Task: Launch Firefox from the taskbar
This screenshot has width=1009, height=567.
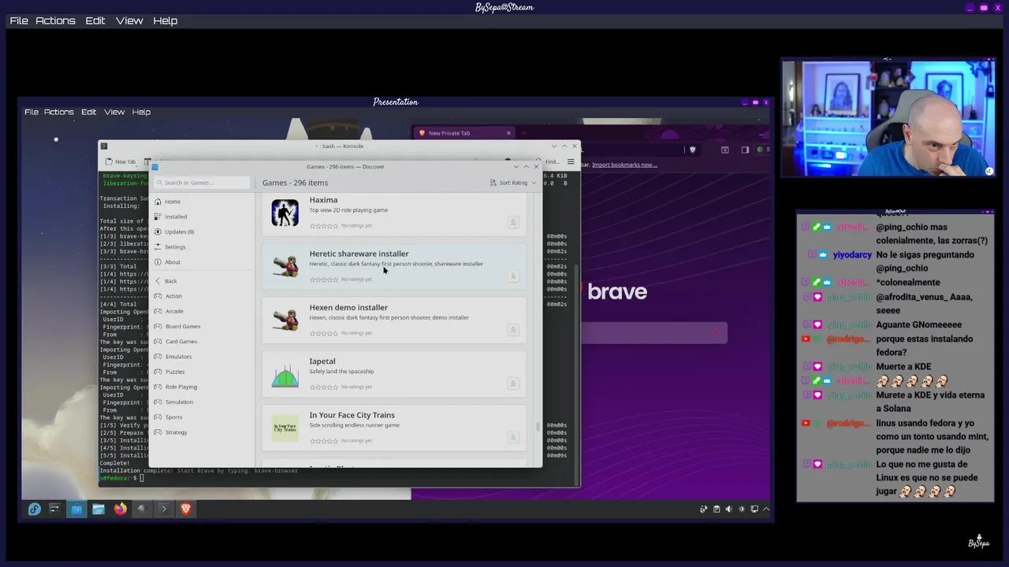Action: coord(120,509)
